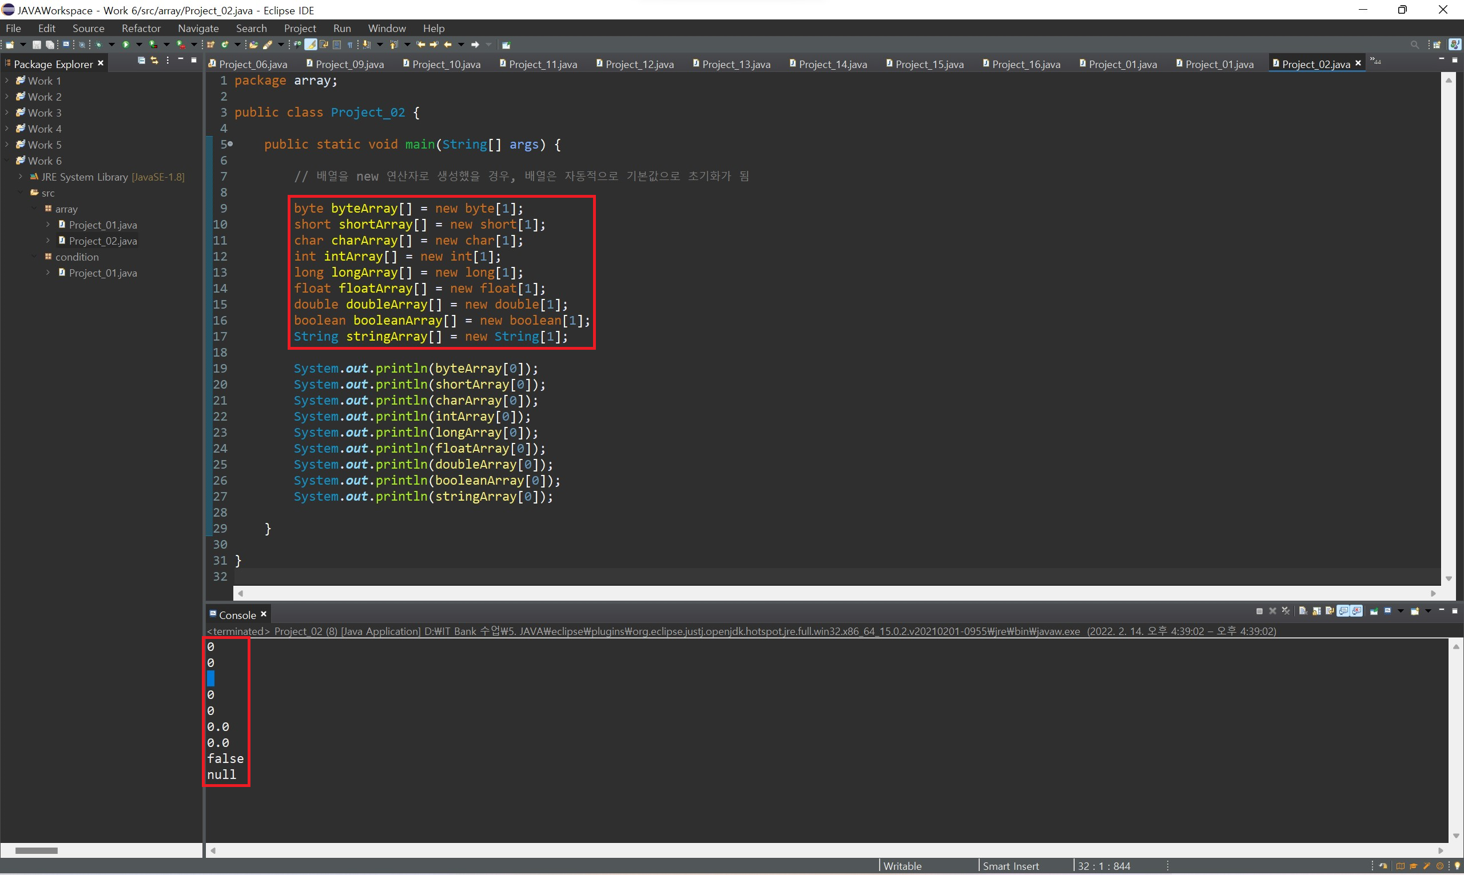Click JRE System Library entry
1464x875 pixels.
coord(84,177)
